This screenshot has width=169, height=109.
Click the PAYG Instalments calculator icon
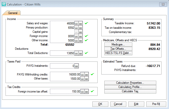[76, 66]
